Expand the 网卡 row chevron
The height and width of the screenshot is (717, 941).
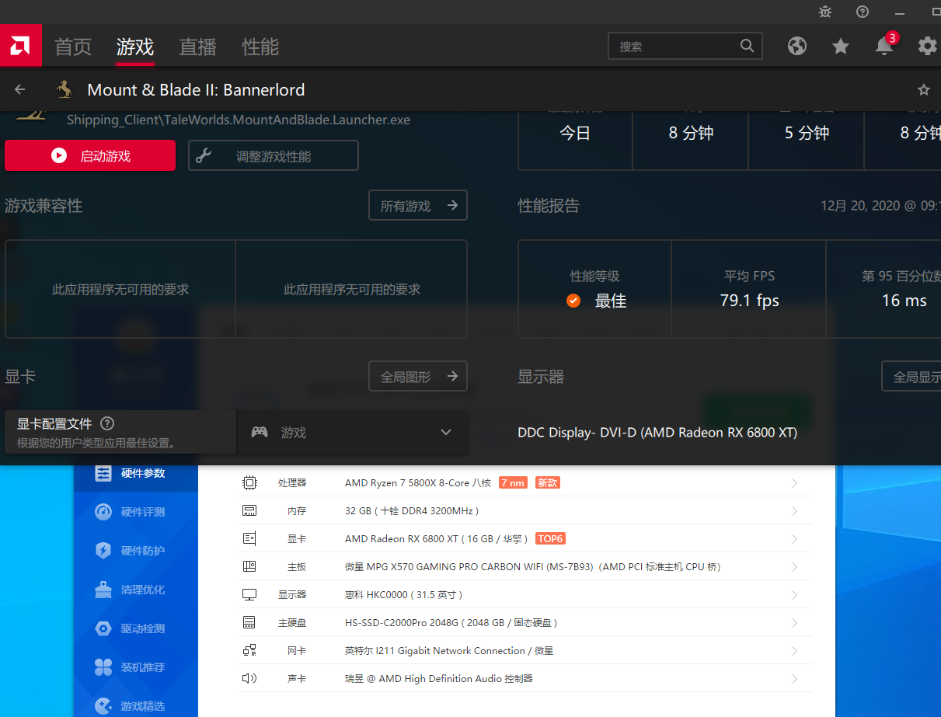(x=794, y=651)
